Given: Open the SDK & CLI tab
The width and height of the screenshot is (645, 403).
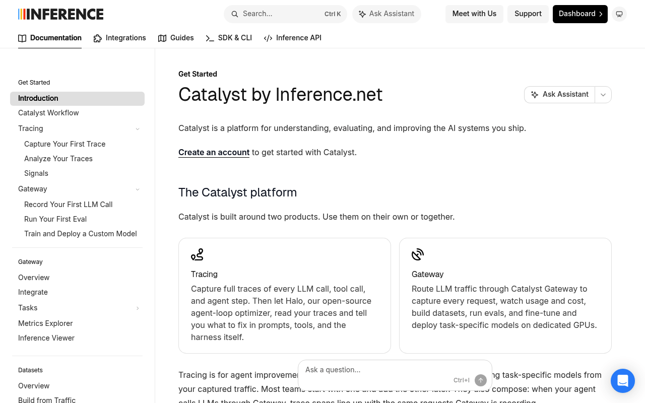Looking at the screenshot, I should coord(229,38).
